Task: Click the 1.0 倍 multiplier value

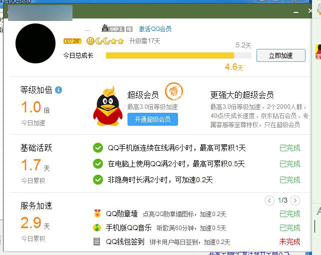Action: [35, 107]
